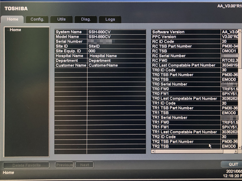The width and height of the screenshot is (242, 181).
Task: Click the Next button
Action: tap(84, 165)
